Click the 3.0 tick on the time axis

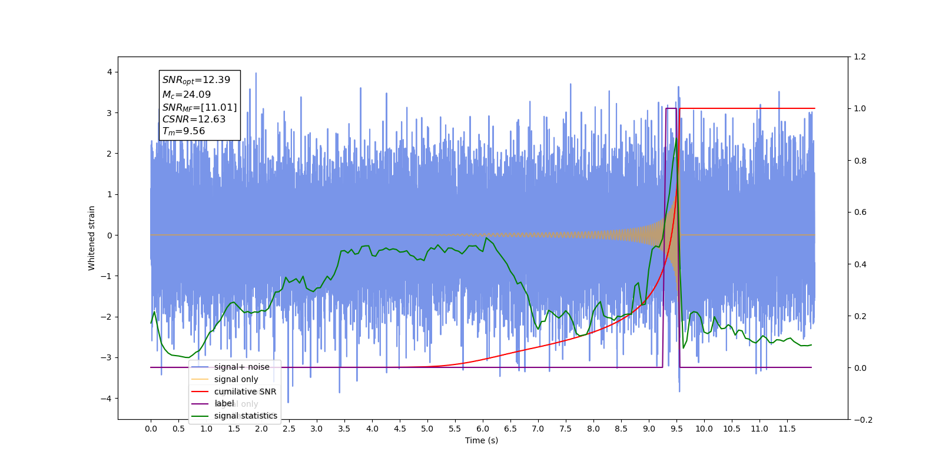click(317, 429)
